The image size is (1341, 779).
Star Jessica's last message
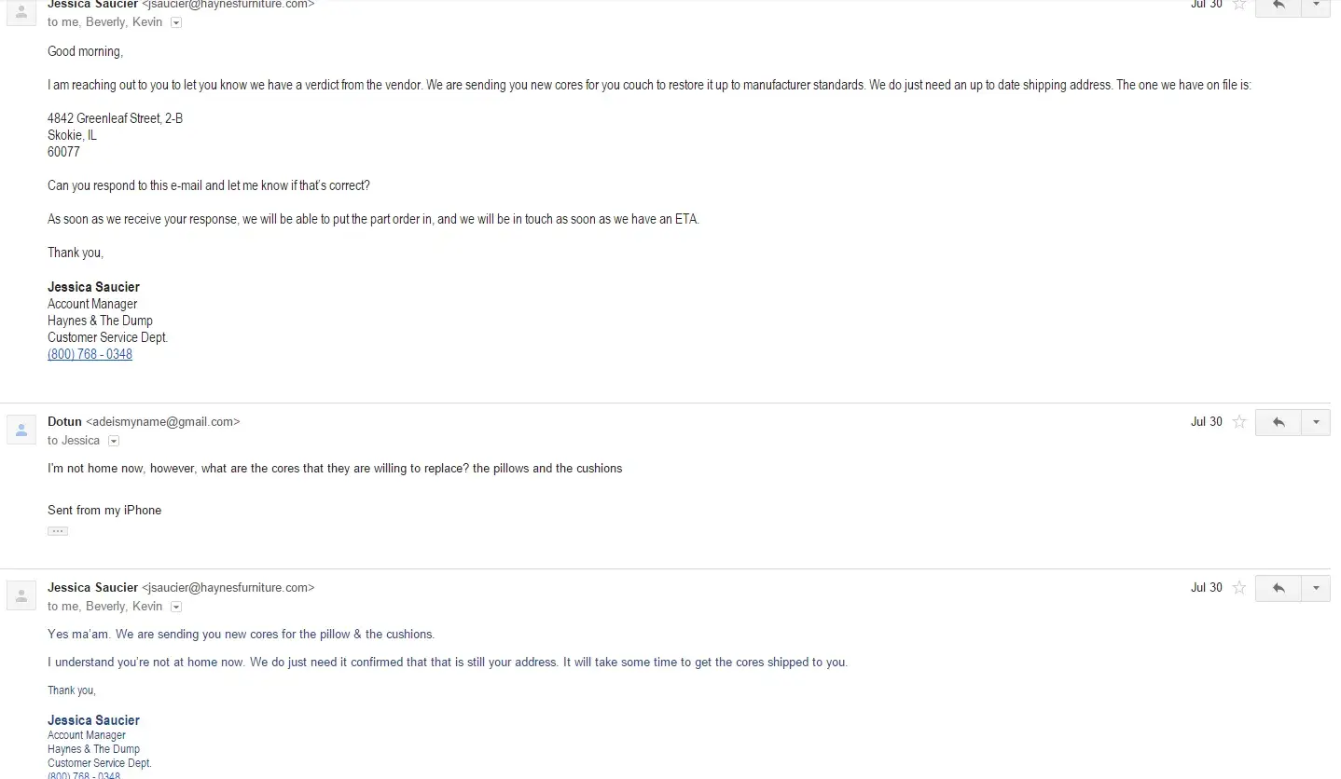(x=1239, y=588)
